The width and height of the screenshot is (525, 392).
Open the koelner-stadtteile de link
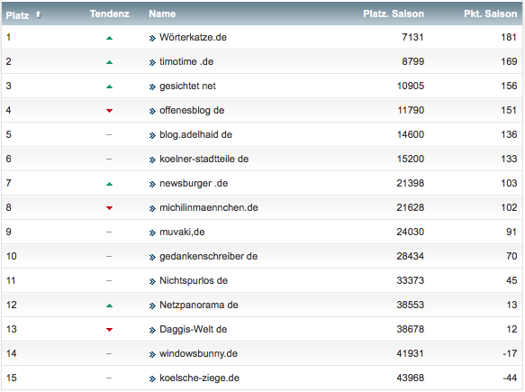click(204, 159)
